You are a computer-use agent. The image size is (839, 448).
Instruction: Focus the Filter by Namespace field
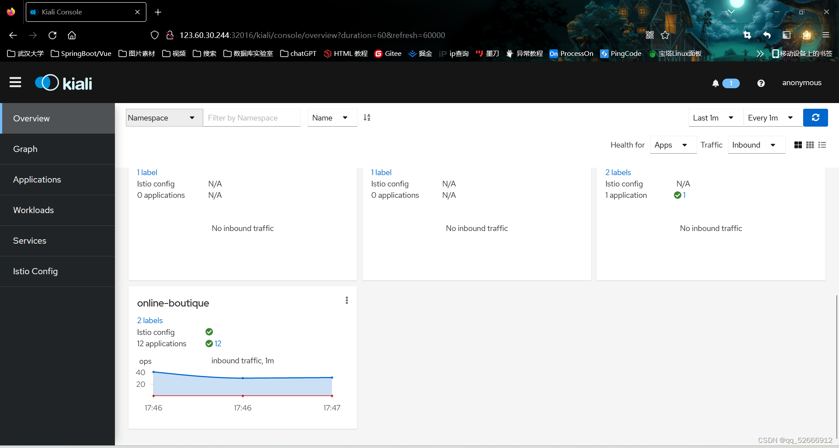[x=252, y=118]
